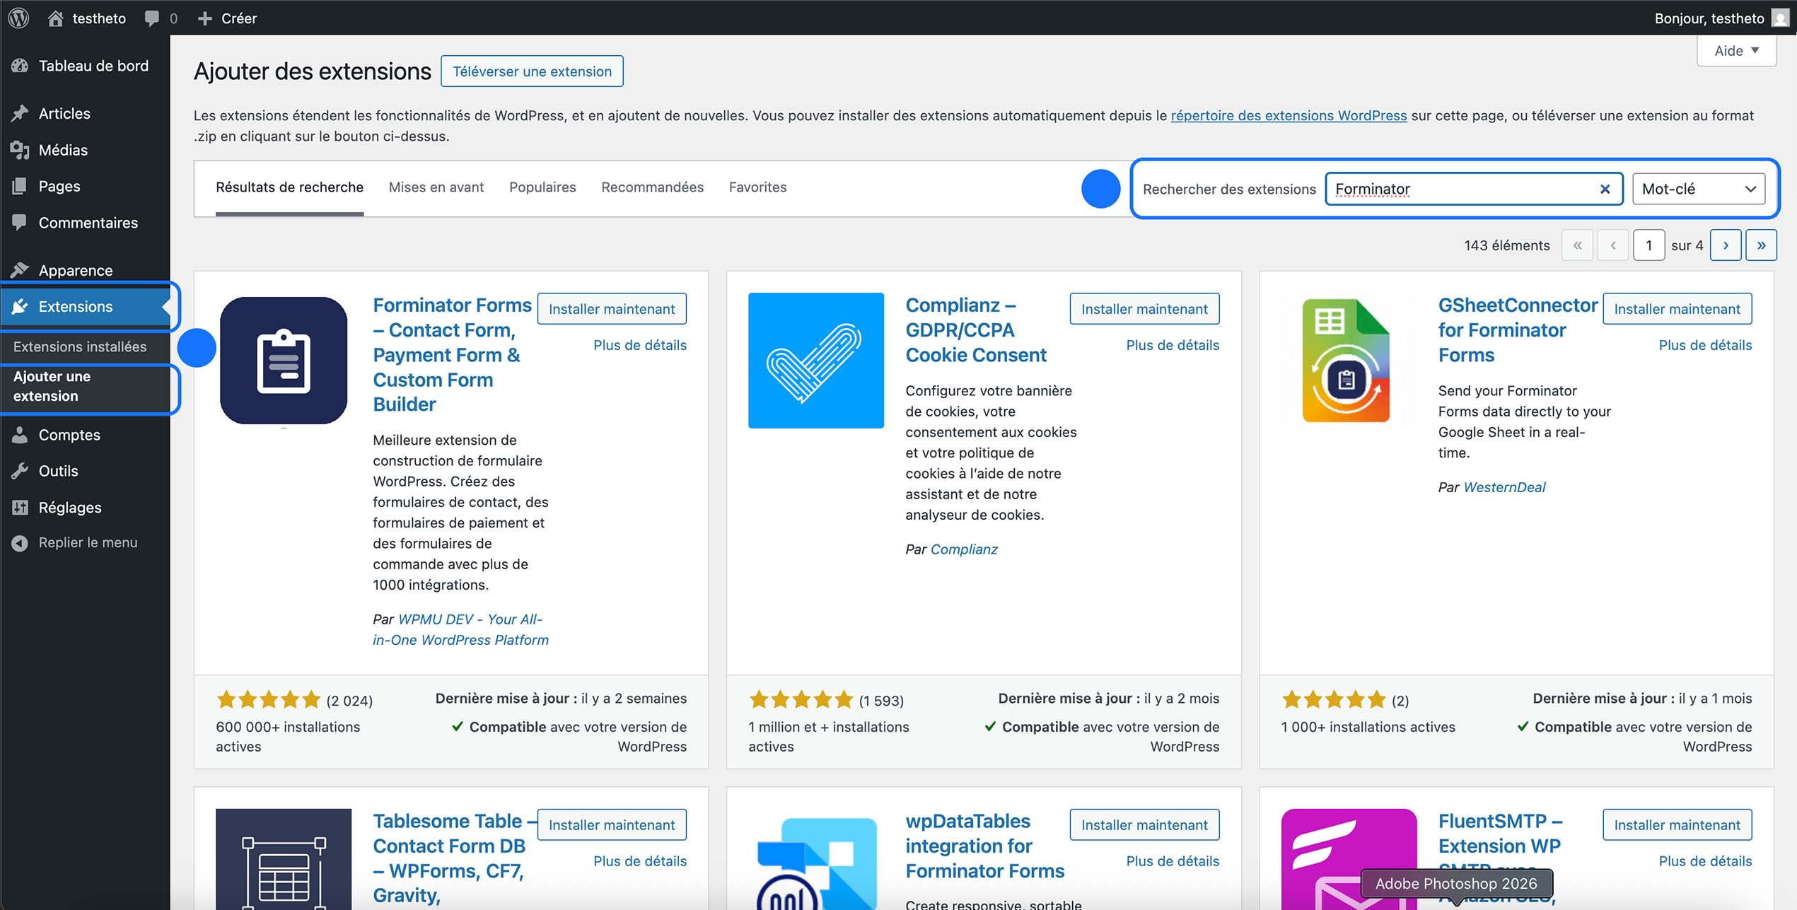
Task: Select the Tableau de bord dashboard icon
Action: [x=18, y=66]
